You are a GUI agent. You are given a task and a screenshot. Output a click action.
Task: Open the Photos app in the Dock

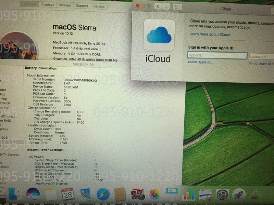click(x=154, y=194)
